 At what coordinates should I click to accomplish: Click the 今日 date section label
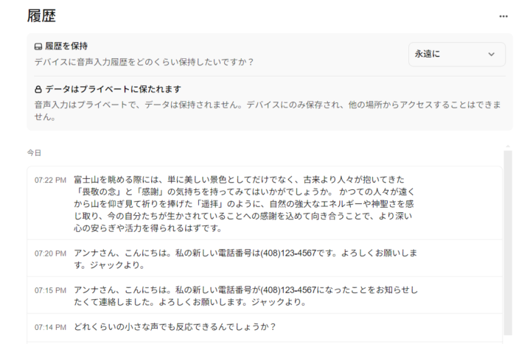click(x=35, y=152)
